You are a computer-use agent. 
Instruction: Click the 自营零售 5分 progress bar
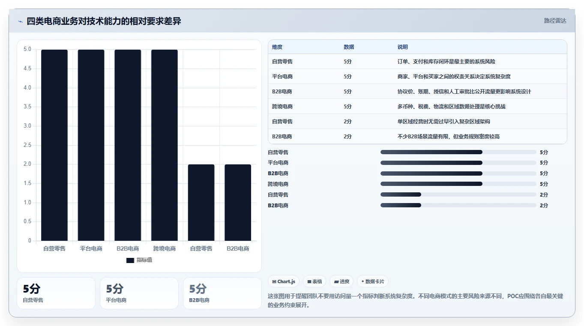[x=458, y=152]
